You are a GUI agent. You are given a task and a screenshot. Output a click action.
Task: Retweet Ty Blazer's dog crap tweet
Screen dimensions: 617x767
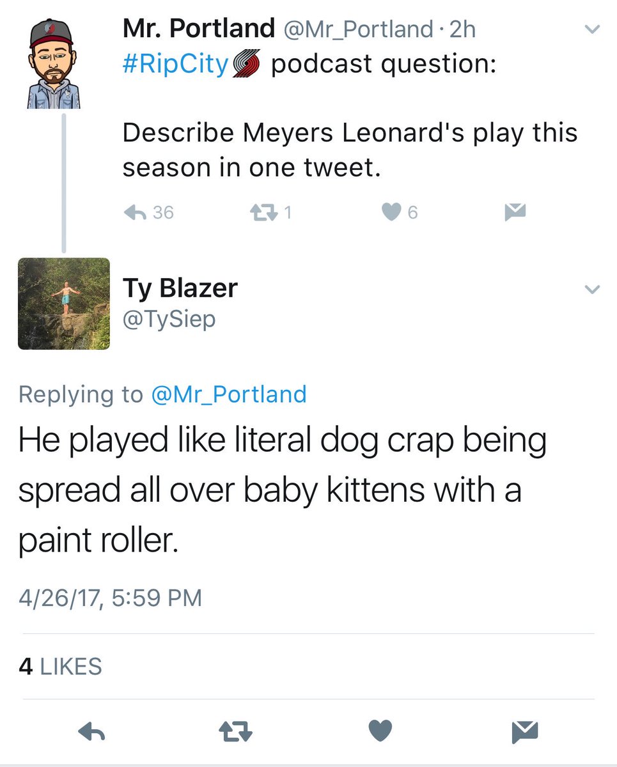pos(235,732)
